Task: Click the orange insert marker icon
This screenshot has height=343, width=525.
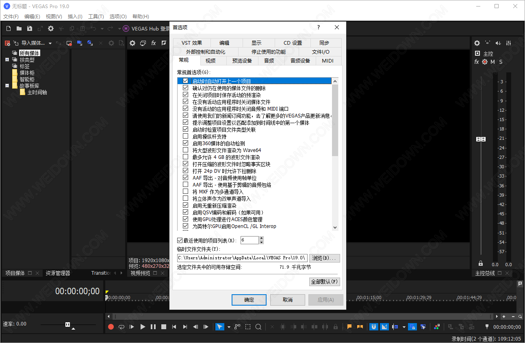Action: (349, 327)
